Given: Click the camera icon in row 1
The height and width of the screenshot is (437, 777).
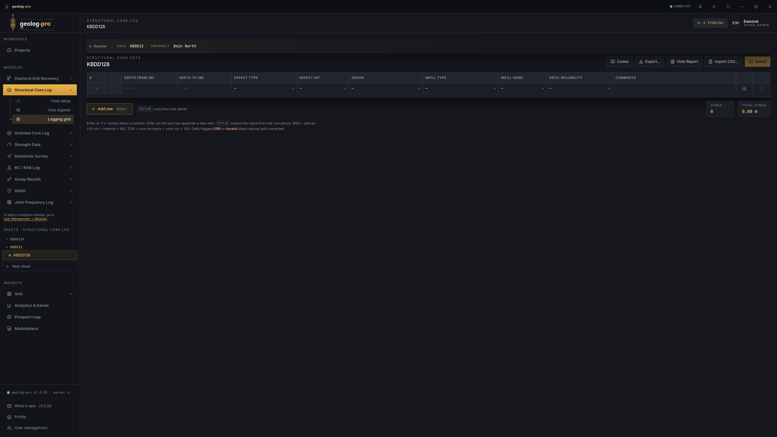Looking at the screenshot, I should tap(744, 89).
